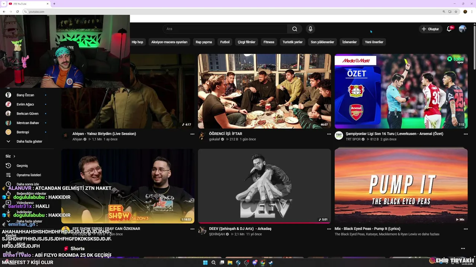This screenshot has width=476, height=267.
Task: Open a new browser tab
Action: pyautogui.click(x=54, y=4)
